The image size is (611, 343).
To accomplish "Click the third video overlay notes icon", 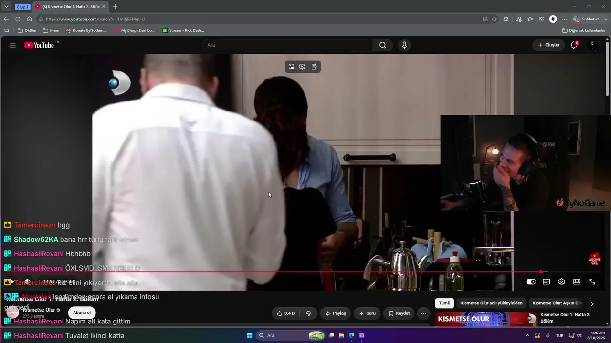I will pos(314,67).
